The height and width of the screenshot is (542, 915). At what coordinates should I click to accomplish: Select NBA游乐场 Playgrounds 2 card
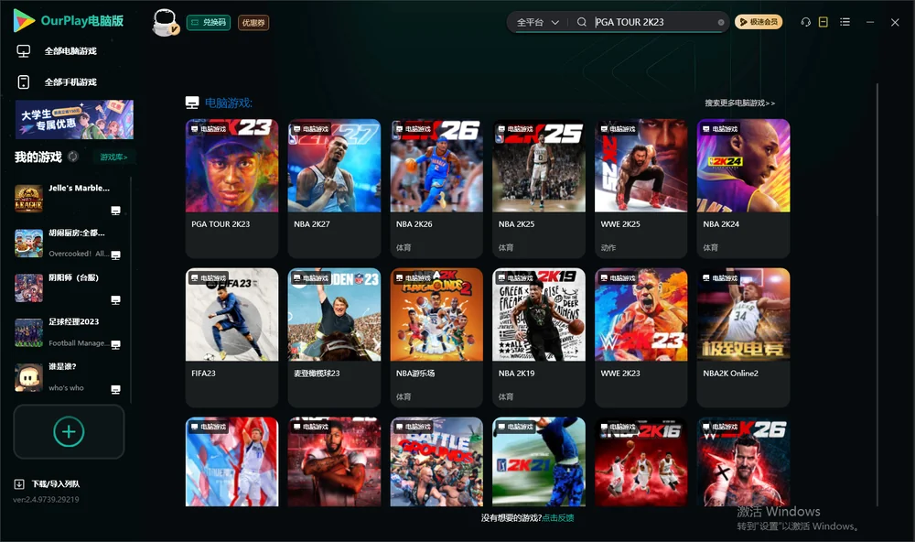click(436, 337)
